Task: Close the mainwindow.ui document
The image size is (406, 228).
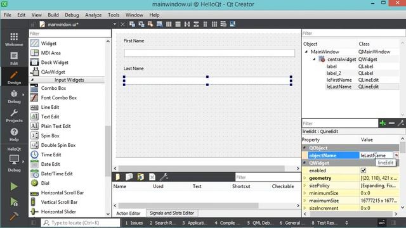Action: pos(122,24)
